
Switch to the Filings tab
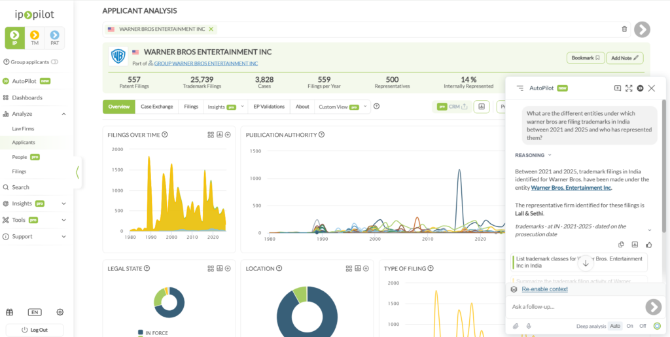191,107
